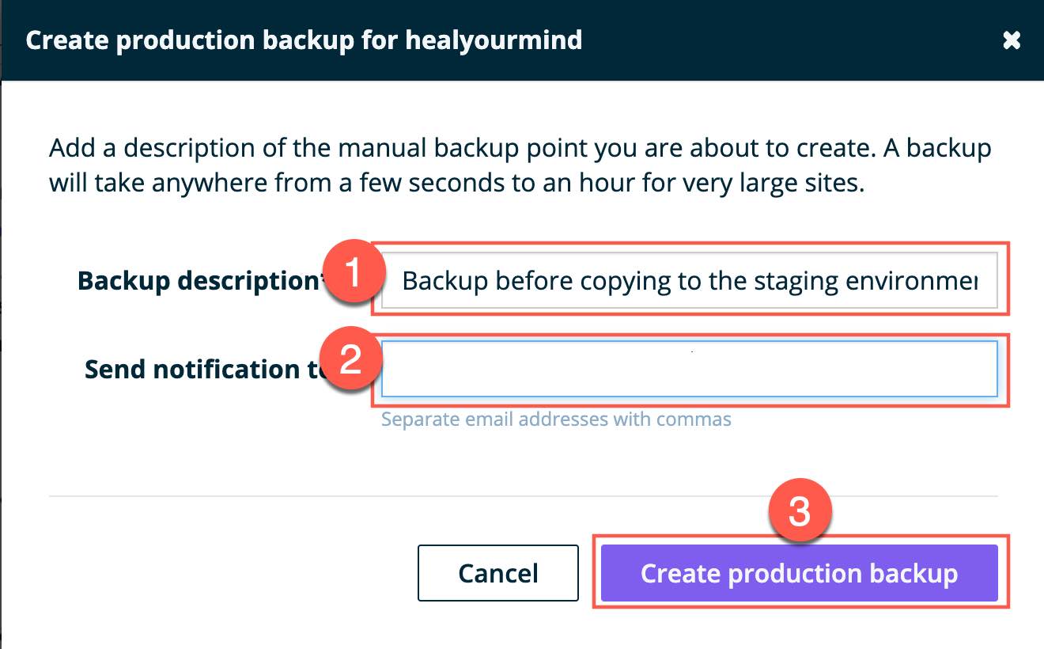Click the text reading Separate email addresses with commas
The image size is (1044, 649).
pos(555,419)
